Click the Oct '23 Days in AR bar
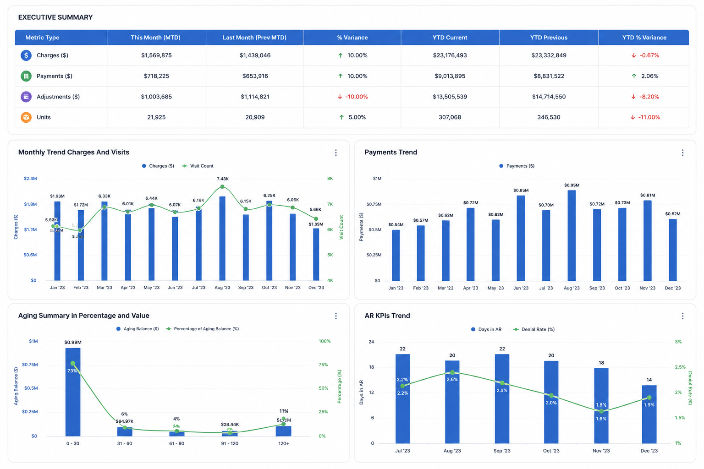This screenshot has height=469, width=704. [x=551, y=402]
